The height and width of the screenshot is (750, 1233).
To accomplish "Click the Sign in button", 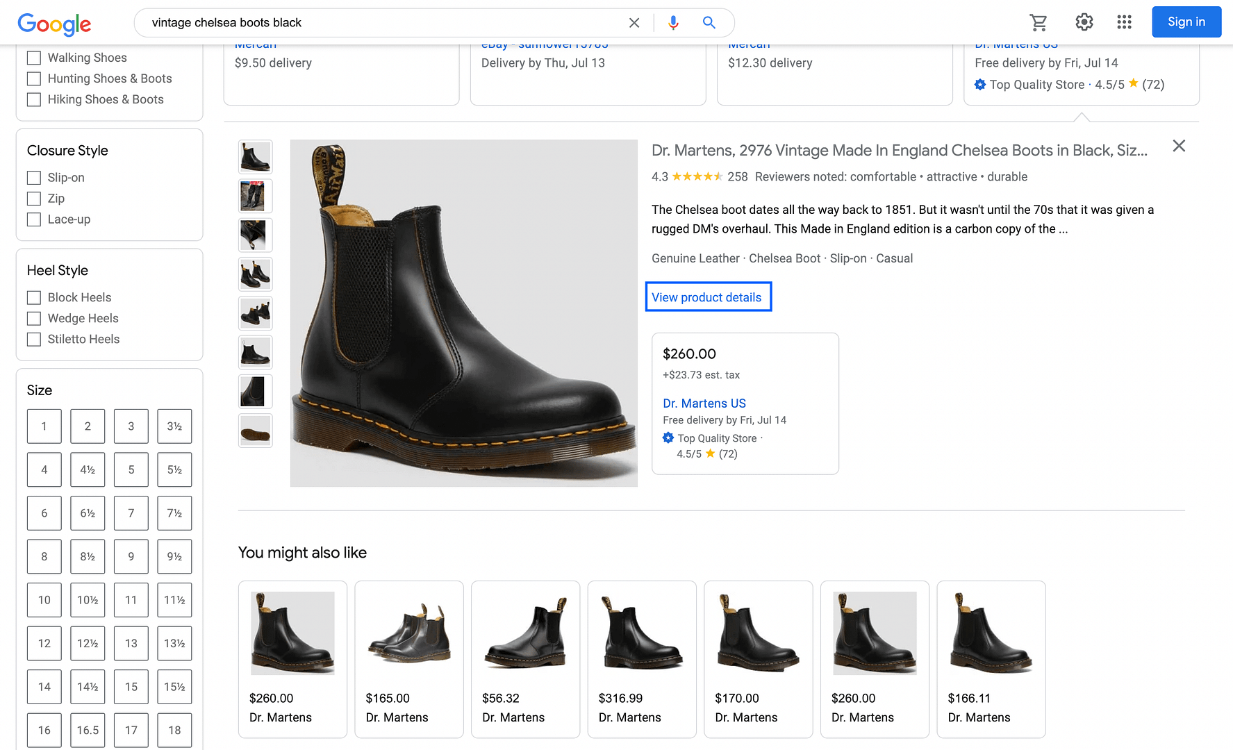I will (1186, 22).
